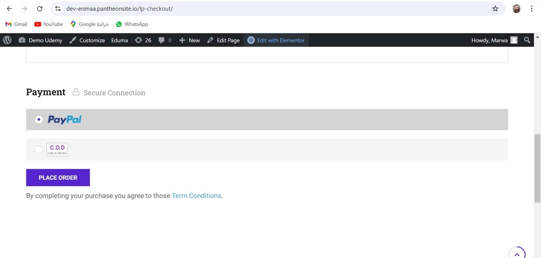Screen dimensions: 541x258
Task: Select Cash on delivery radio button
Action: click(x=39, y=149)
